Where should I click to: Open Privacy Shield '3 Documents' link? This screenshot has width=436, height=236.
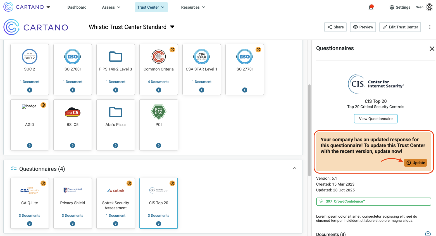point(73,216)
